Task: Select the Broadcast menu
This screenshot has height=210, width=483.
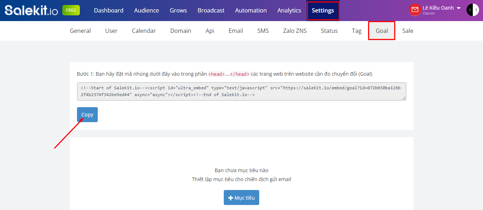Action: [x=211, y=10]
